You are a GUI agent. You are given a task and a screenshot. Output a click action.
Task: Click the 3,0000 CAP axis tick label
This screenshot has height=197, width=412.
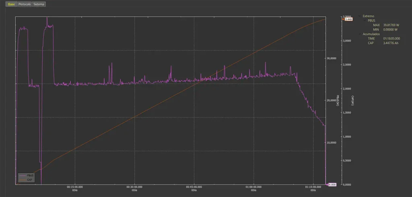346,41
